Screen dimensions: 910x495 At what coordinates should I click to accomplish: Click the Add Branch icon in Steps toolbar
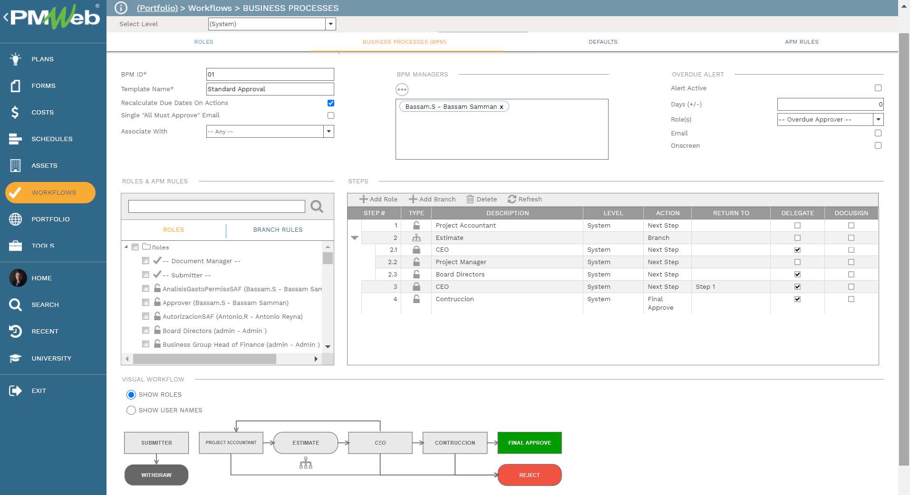coord(413,199)
